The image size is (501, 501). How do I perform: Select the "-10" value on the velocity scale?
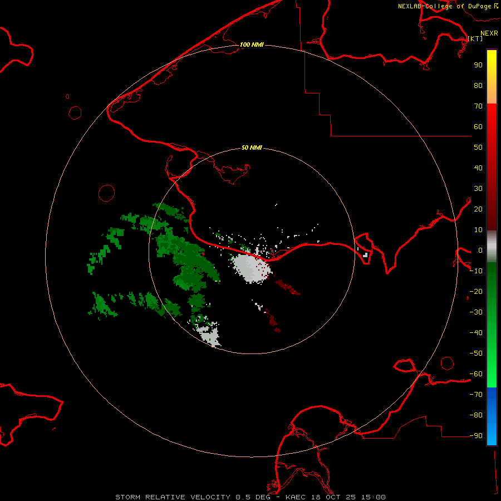click(x=476, y=271)
